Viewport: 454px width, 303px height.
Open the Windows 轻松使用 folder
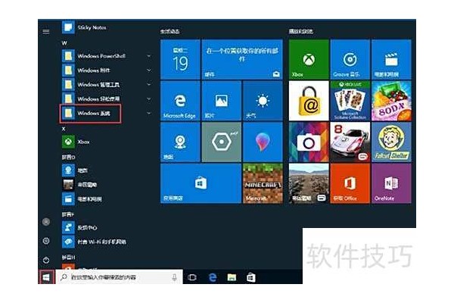tap(91, 99)
